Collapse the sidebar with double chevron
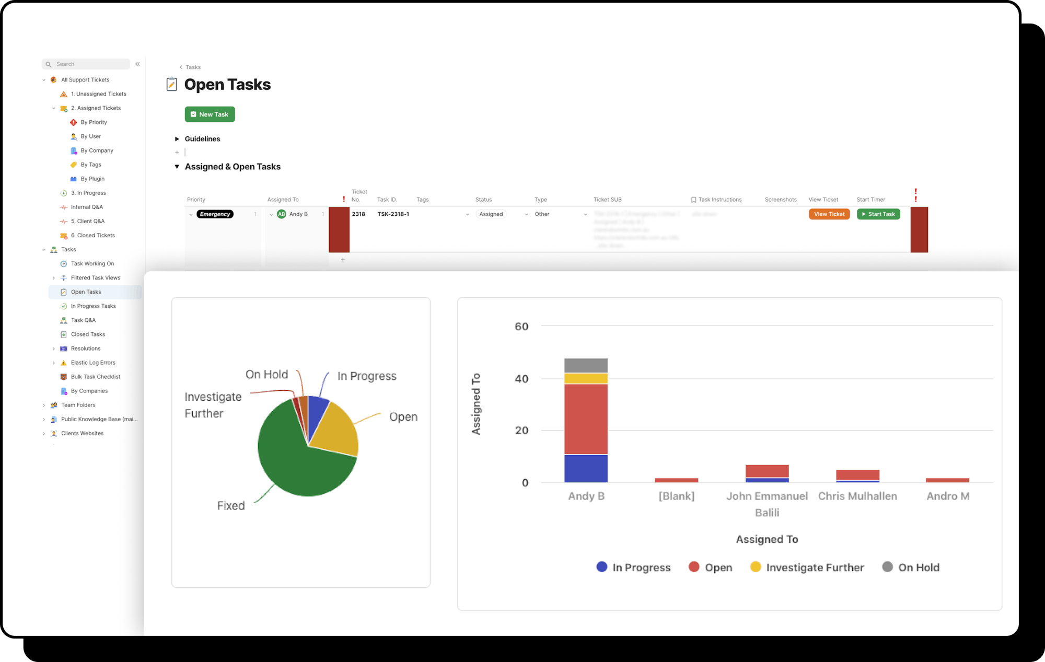 click(137, 64)
